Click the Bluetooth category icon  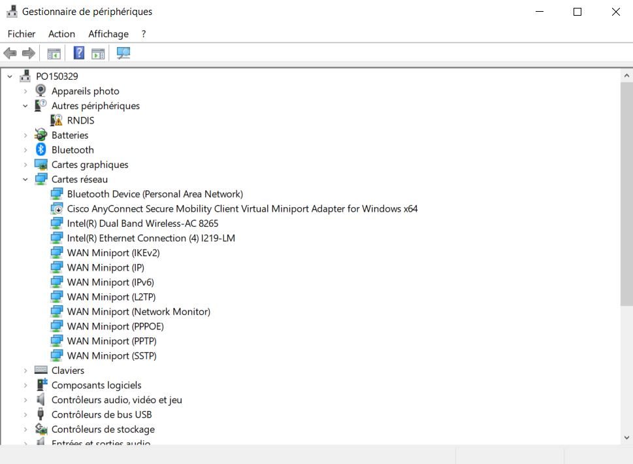(41, 150)
